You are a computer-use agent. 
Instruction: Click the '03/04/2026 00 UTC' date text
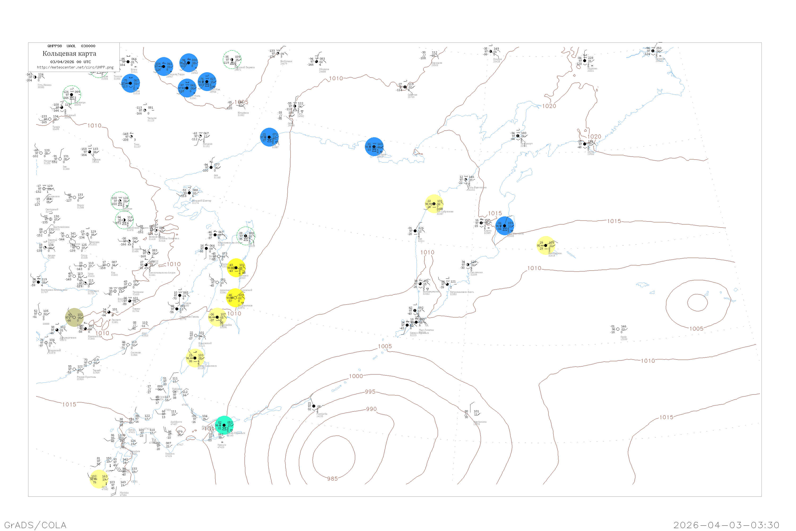tap(70, 62)
